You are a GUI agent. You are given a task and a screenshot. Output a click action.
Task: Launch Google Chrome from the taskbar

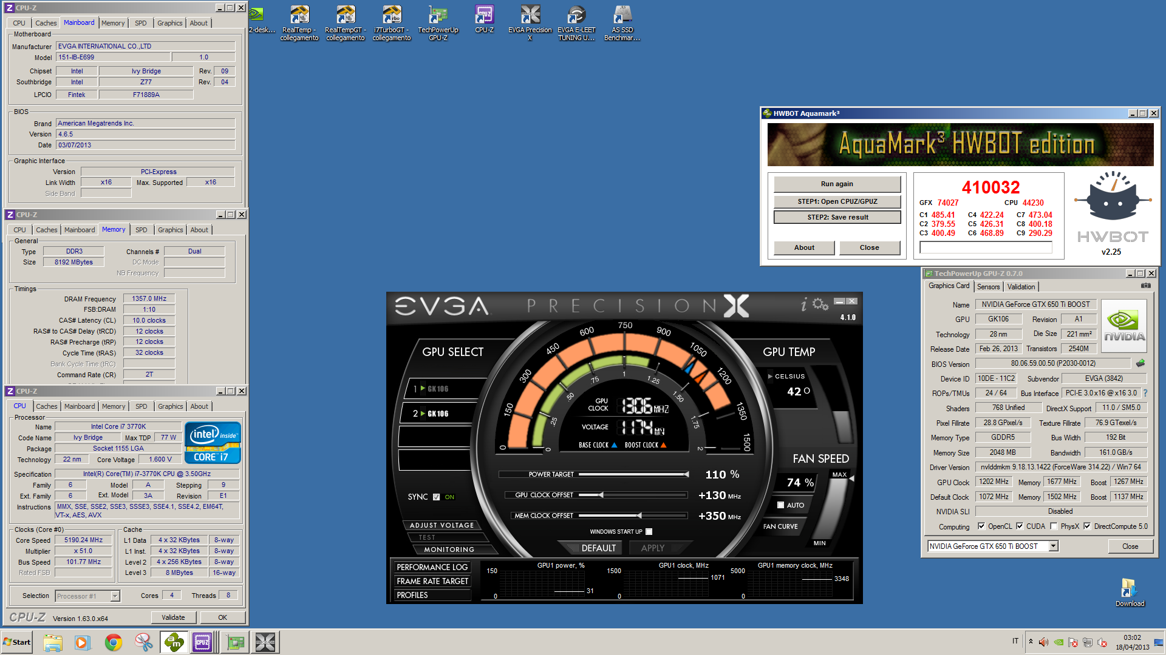(x=113, y=642)
